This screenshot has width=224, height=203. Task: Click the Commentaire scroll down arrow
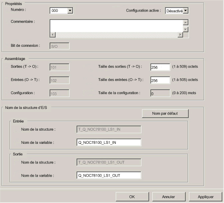[x=185, y=29]
